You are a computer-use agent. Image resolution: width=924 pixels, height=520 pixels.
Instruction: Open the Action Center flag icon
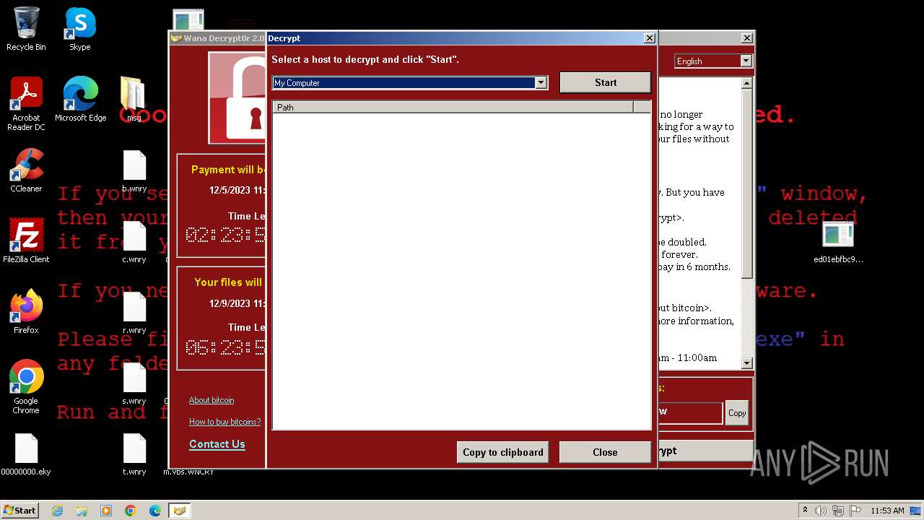854,511
